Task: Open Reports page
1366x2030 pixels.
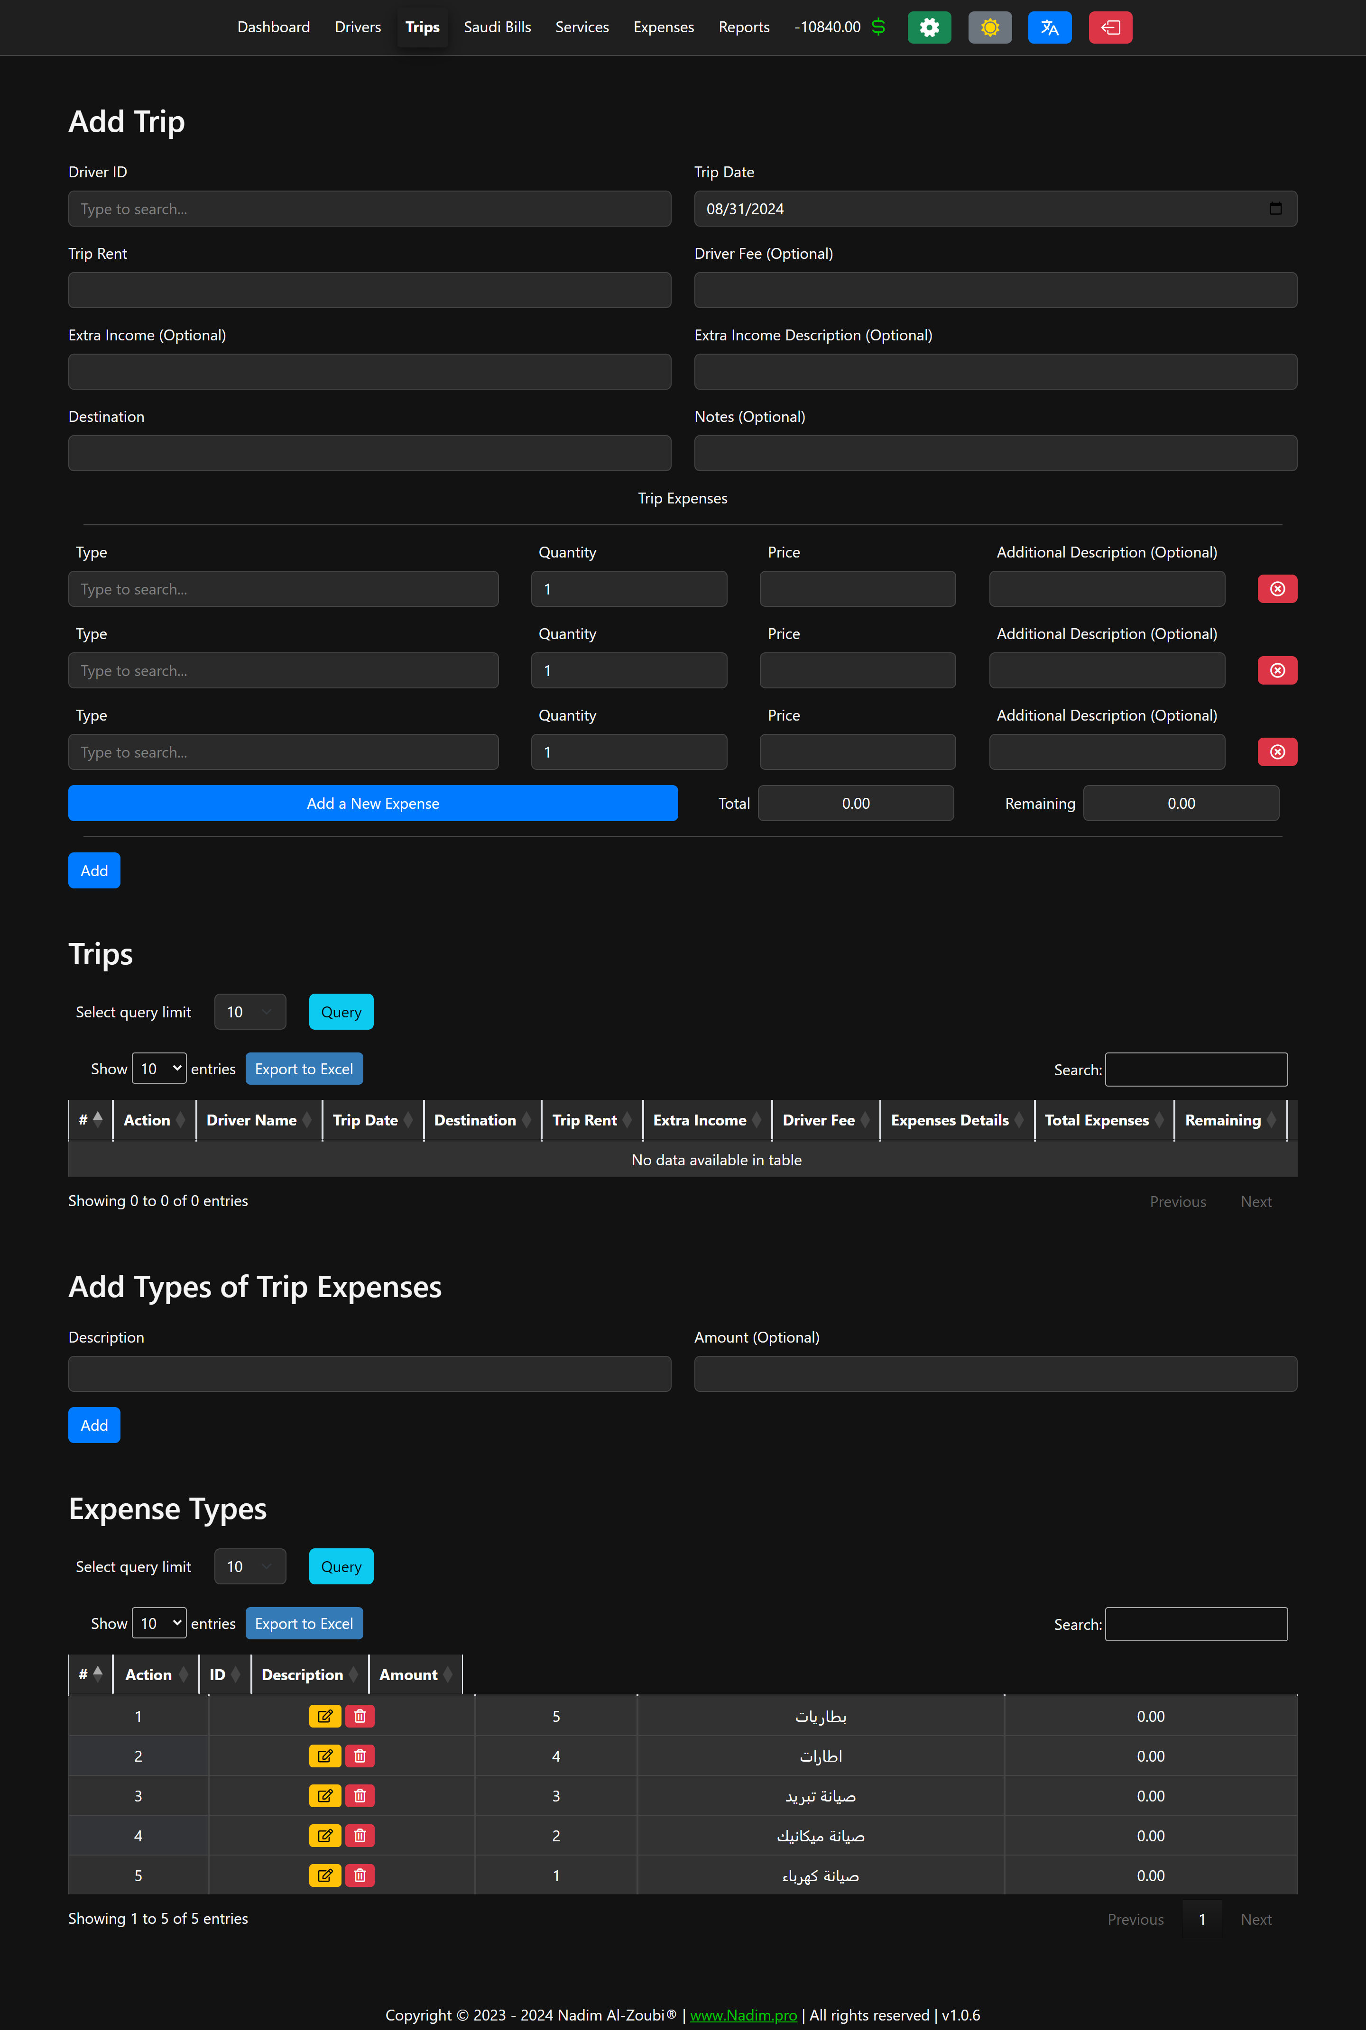Action: pos(744,27)
